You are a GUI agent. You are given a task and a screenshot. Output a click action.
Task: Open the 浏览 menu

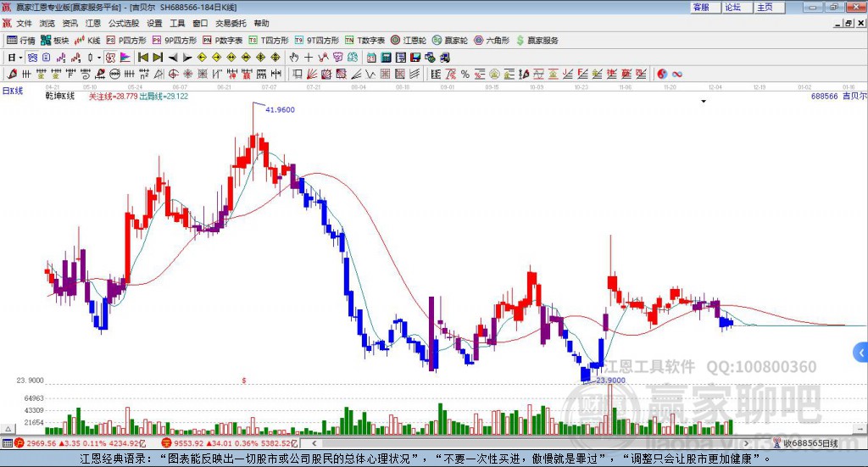(47, 23)
